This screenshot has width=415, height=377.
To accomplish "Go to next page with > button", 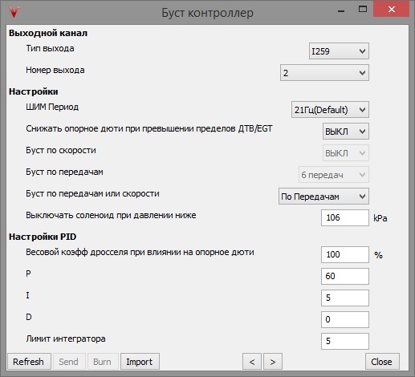I will [x=273, y=362].
